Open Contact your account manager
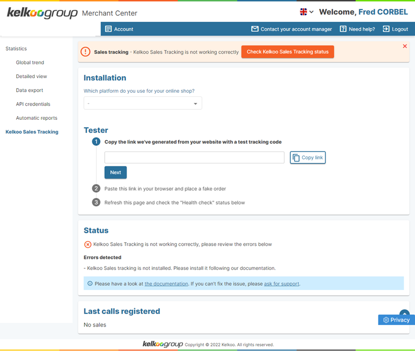 (x=291, y=29)
